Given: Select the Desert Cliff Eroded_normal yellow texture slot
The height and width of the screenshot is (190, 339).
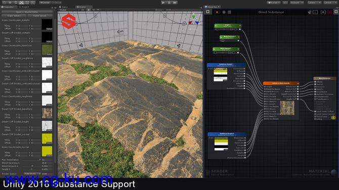Looking at the screenshot, I should 47,138.
